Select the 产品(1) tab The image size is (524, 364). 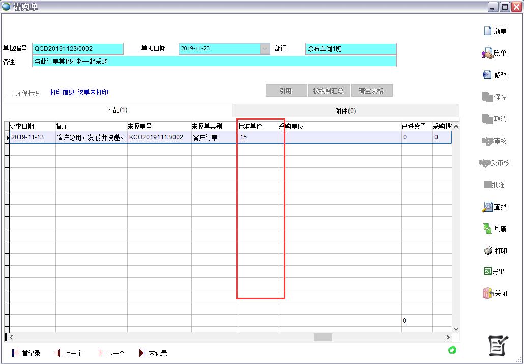[x=118, y=110]
